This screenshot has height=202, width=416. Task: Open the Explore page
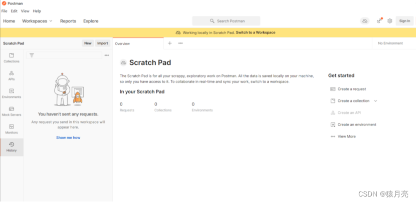pos(91,21)
